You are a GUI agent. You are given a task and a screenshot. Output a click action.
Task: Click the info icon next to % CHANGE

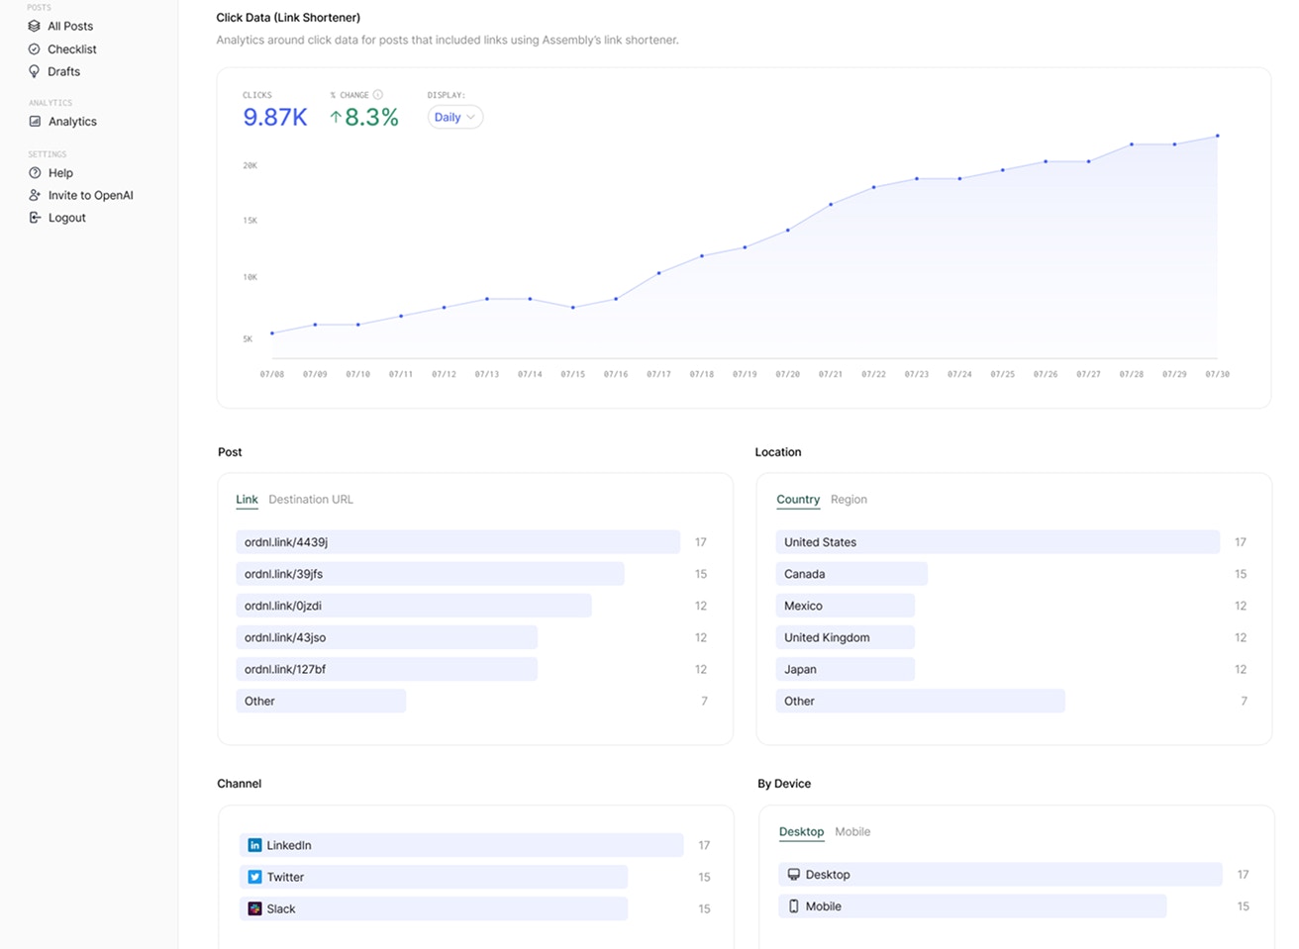377,94
